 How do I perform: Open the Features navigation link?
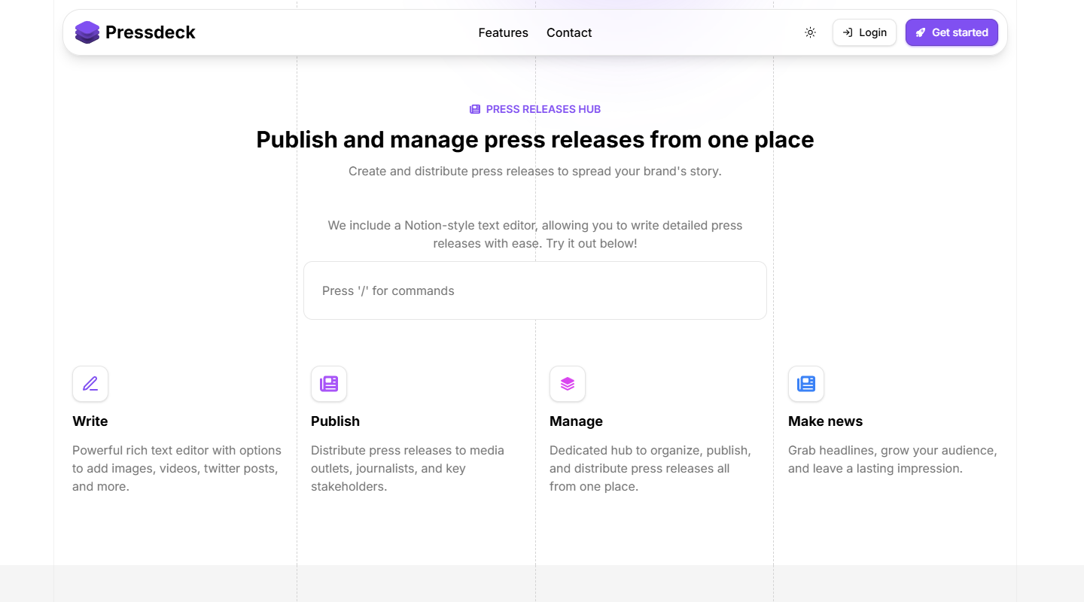tap(503, 32)
